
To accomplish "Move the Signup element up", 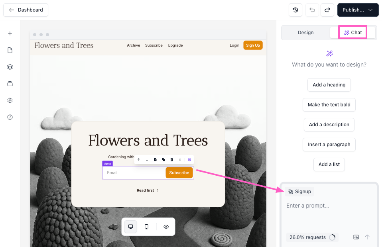I will (139, 160).
